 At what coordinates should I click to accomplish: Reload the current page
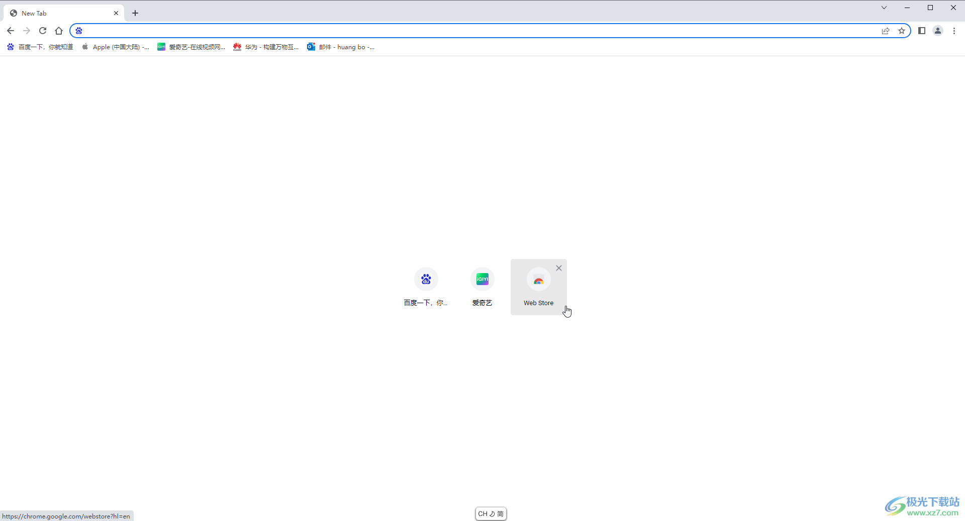click(x=43, y=31)
